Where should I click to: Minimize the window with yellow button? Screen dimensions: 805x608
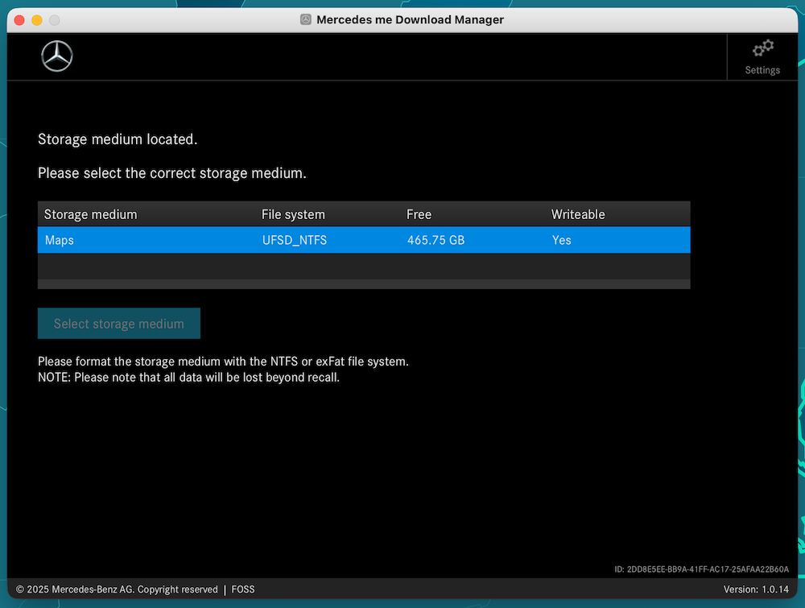point(37,19)
